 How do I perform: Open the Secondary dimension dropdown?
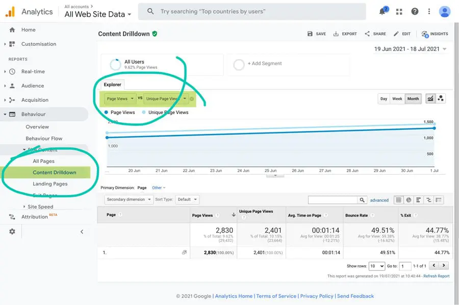coord(129,200)
